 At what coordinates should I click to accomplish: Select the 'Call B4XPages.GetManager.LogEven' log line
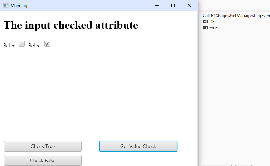[236, 16]
